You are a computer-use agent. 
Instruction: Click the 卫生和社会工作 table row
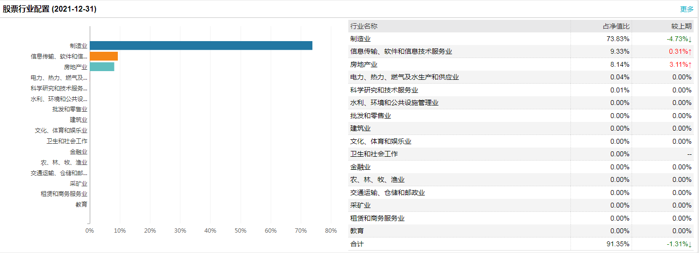[374, 154]
